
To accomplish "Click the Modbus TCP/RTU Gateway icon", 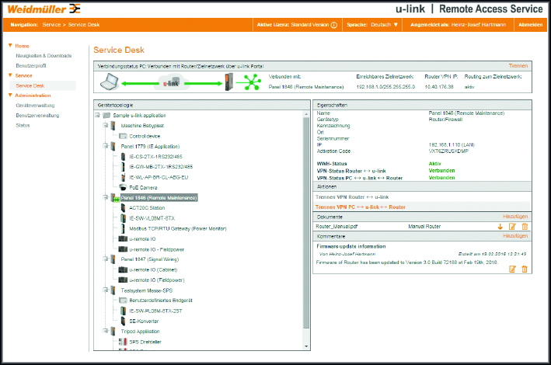I will click(x=123, y=228).
